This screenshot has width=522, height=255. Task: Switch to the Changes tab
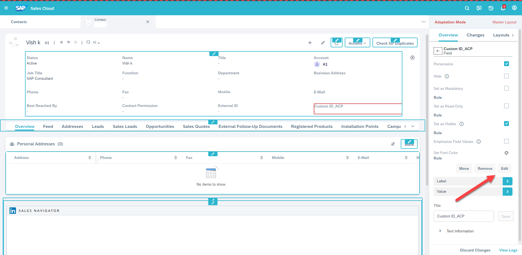coord(476,35)
